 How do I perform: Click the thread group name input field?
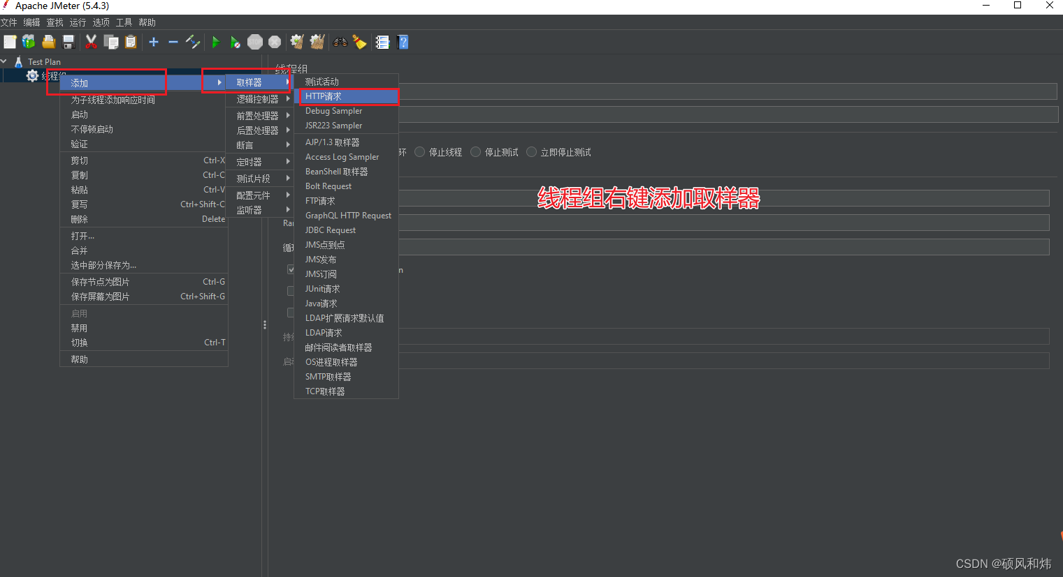pos(728,91)
